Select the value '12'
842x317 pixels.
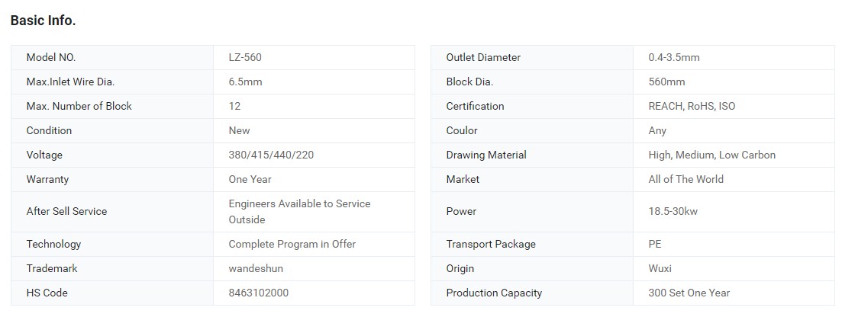coord(234,106)
